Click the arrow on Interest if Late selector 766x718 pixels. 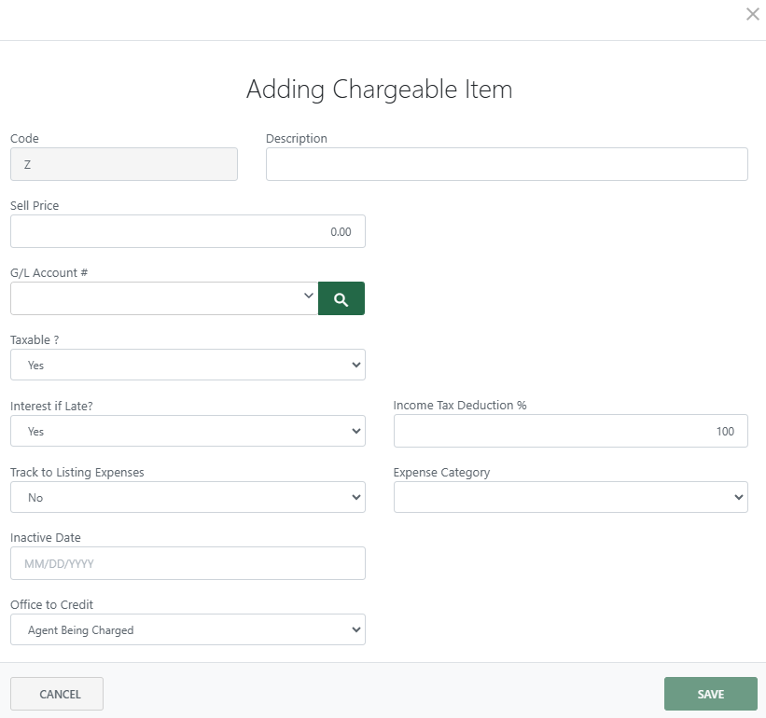coord(355,431)
